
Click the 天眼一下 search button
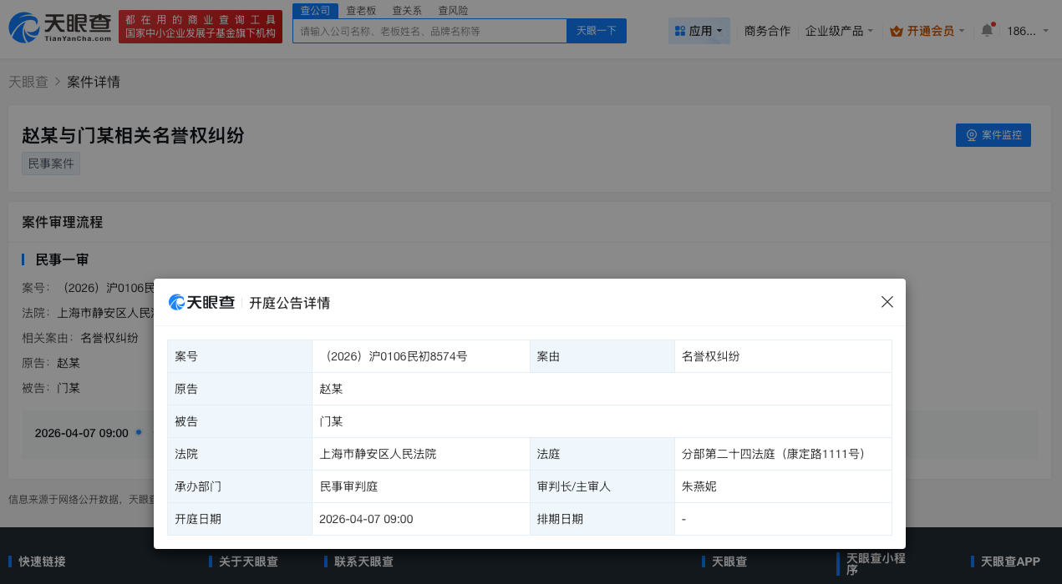(x=596, y=30)
